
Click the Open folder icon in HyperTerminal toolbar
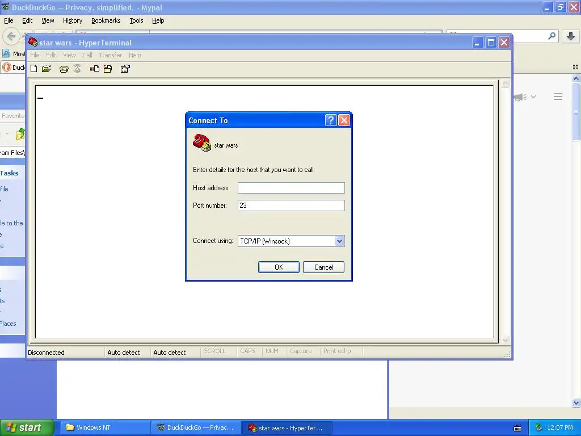[47, 69]
